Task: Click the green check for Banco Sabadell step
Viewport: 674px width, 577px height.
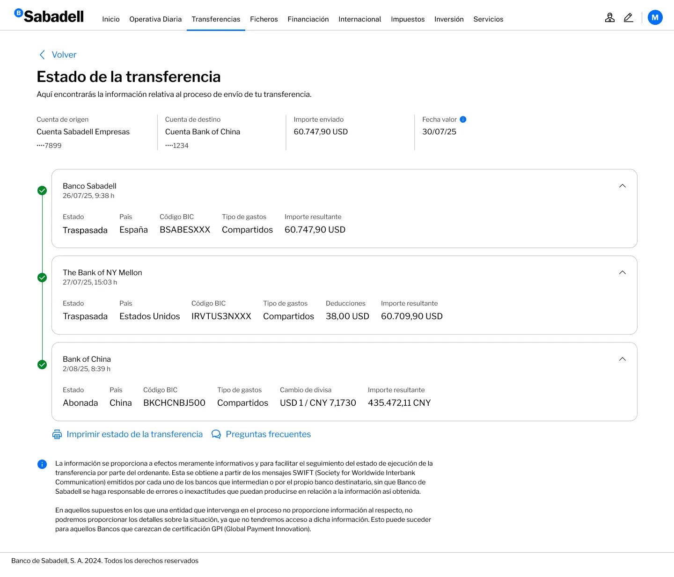Action: (42, 190)
